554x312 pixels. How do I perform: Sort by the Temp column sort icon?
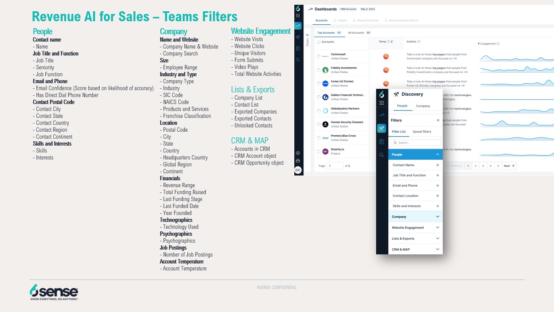392,42
